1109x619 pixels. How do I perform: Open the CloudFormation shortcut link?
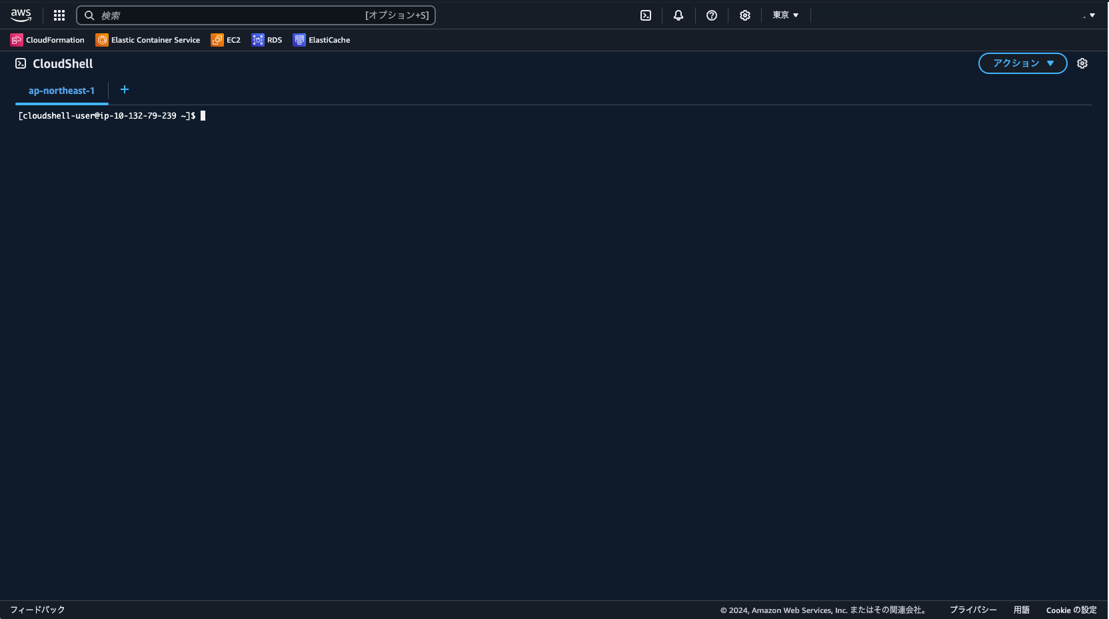[55, 40]
